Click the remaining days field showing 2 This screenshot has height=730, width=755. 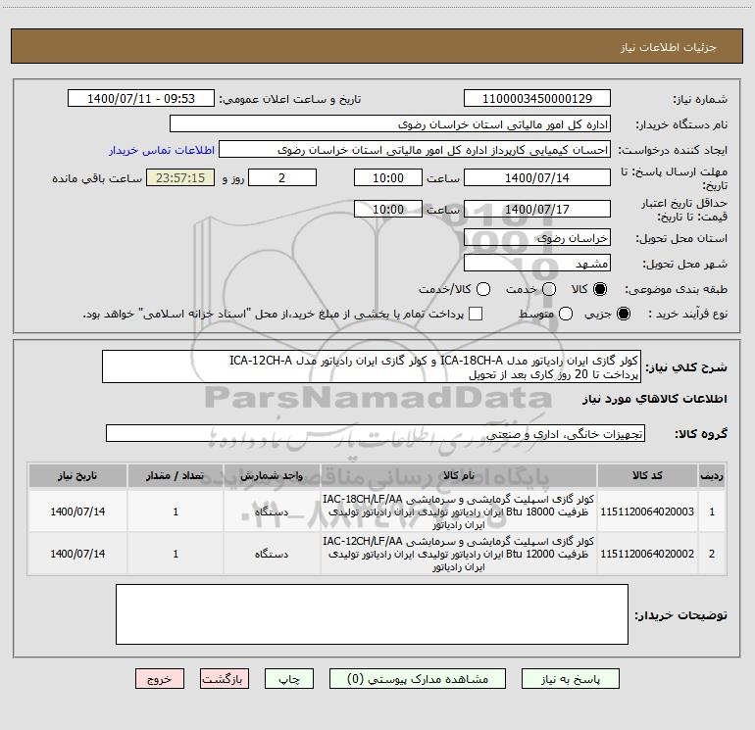(282, 177)
